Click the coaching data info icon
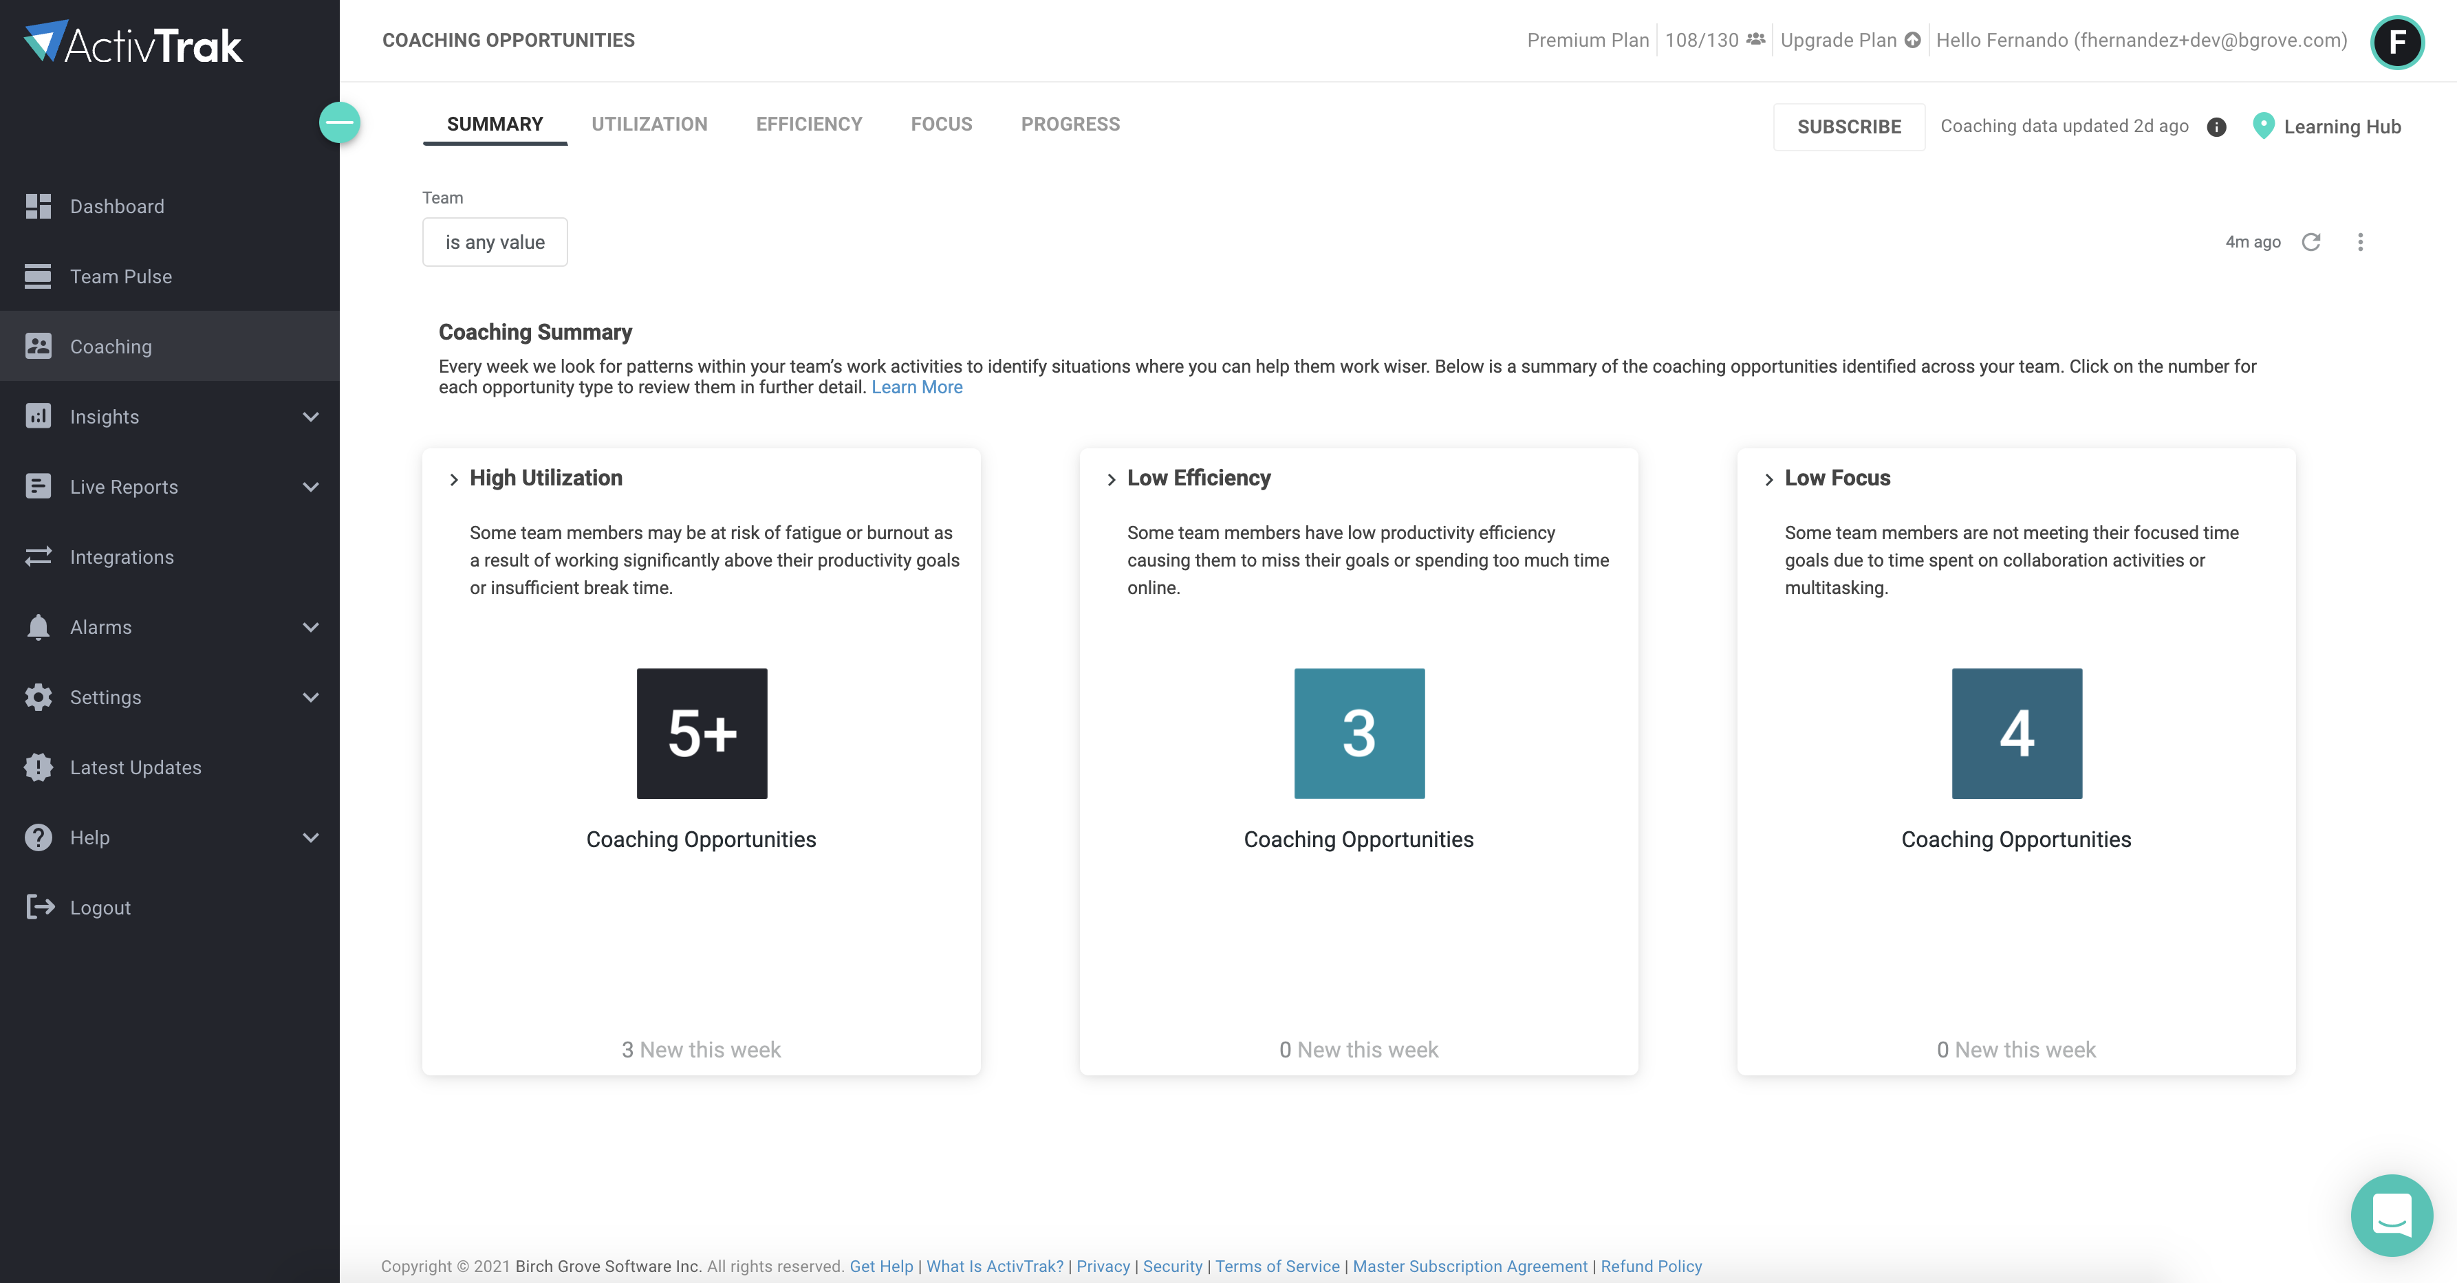This screenshot has width=2457, height=1283. click(x=2217, y=127)
